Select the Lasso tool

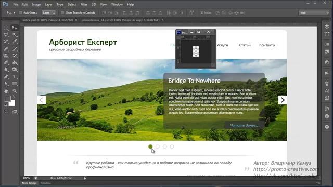pos(6,35)
